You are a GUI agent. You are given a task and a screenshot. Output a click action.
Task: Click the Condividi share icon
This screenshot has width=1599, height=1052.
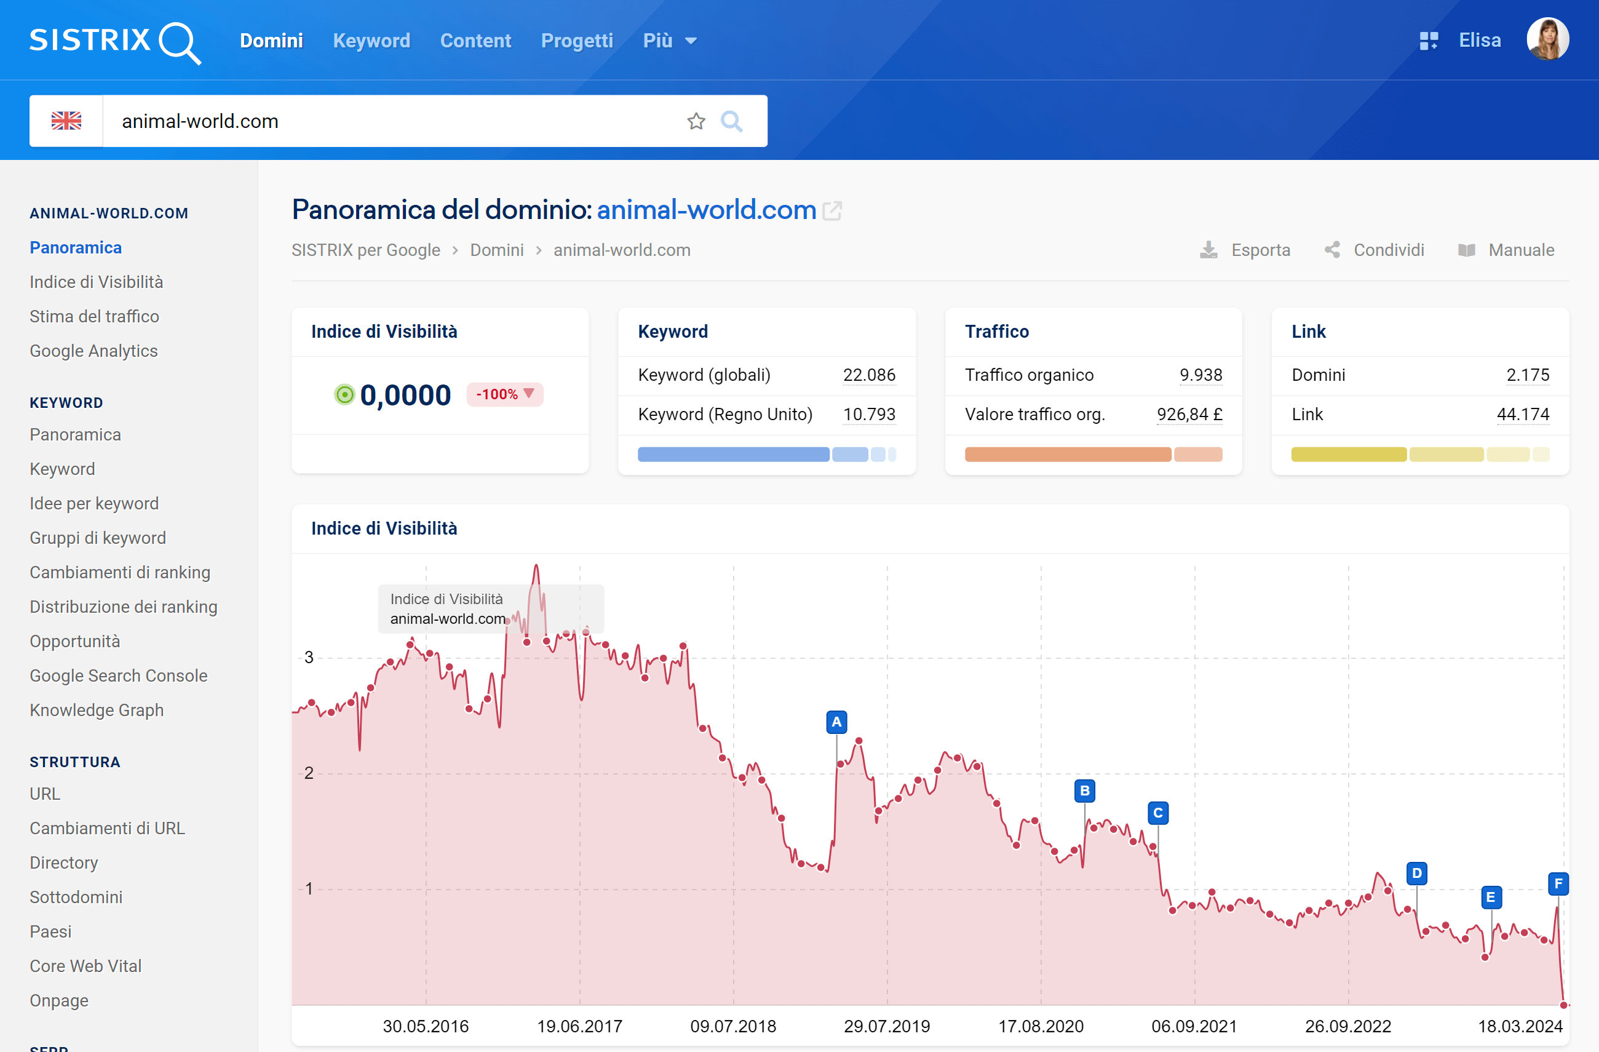point(1332,250)
